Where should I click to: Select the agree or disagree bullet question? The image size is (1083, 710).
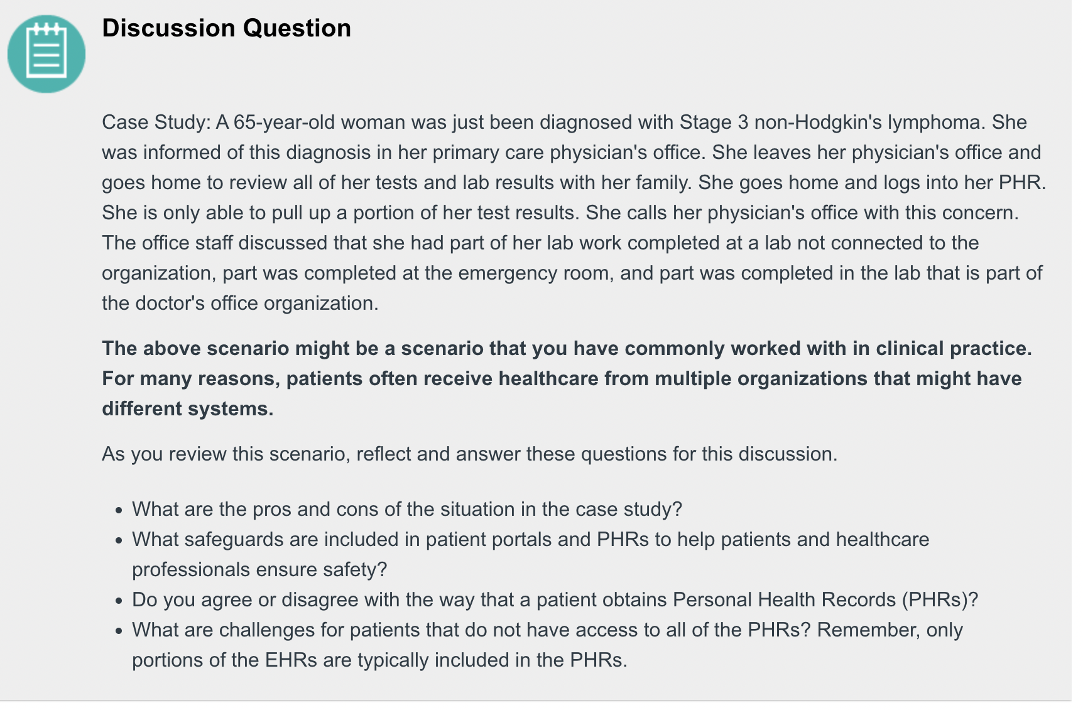[555, 599]
